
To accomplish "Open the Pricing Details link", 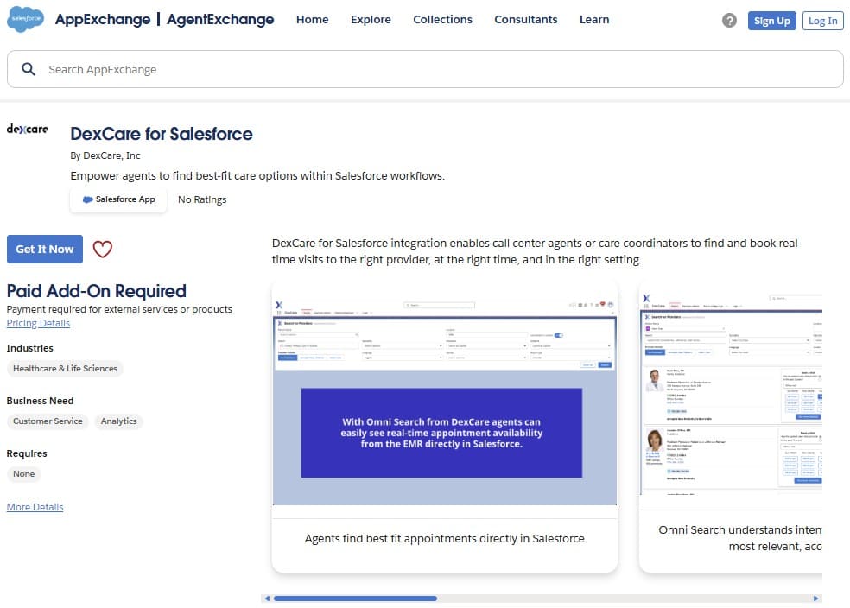I will point(38,323).
